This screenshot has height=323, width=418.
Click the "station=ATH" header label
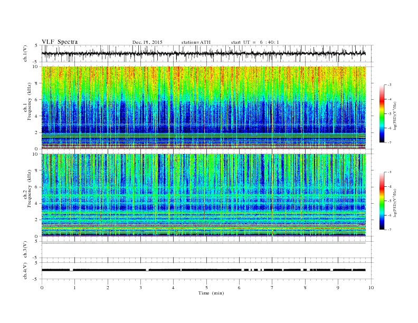196,42
